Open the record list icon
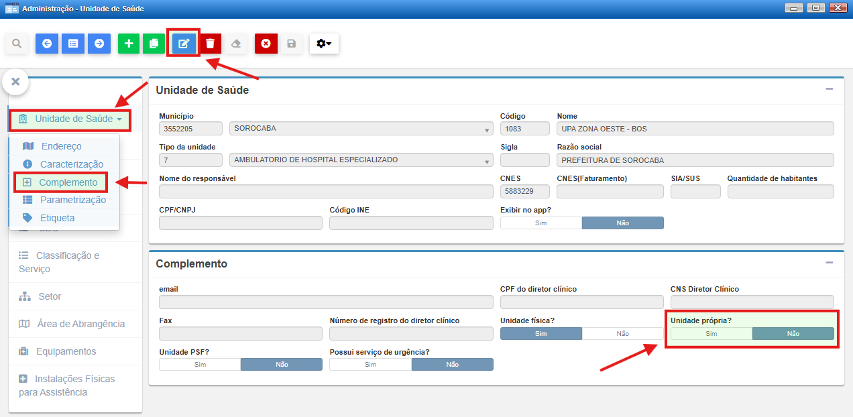The height and width of the screenshot is (417, 853). (73, 44)
